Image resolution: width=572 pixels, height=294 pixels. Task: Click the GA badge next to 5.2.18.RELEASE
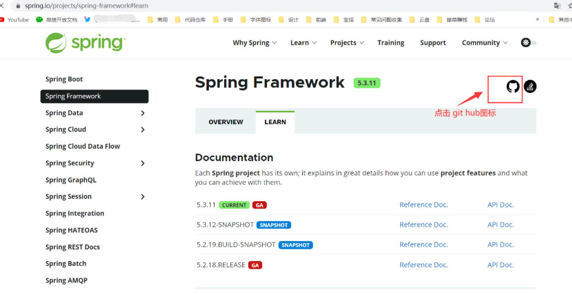click(x=255, y=265)
